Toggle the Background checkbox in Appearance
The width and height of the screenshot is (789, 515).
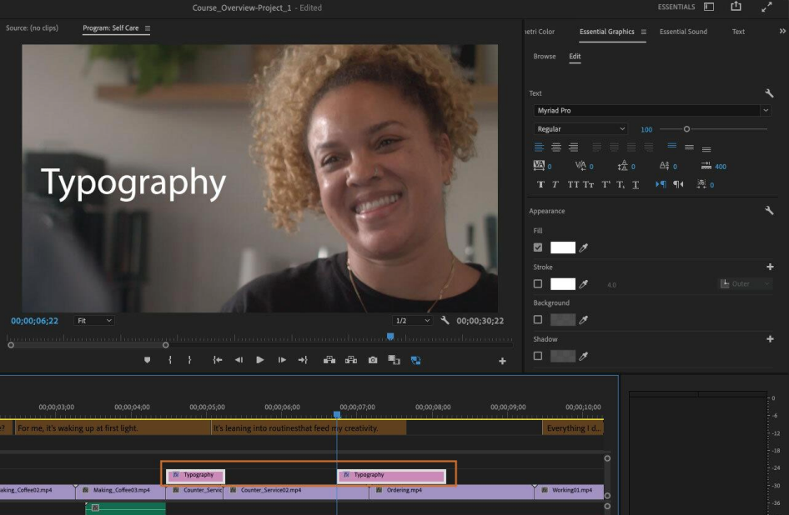click(x=537, y=319)
